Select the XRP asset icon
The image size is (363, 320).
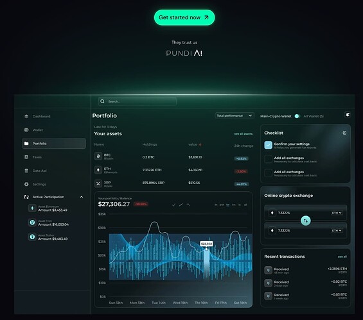pos(98,183)
